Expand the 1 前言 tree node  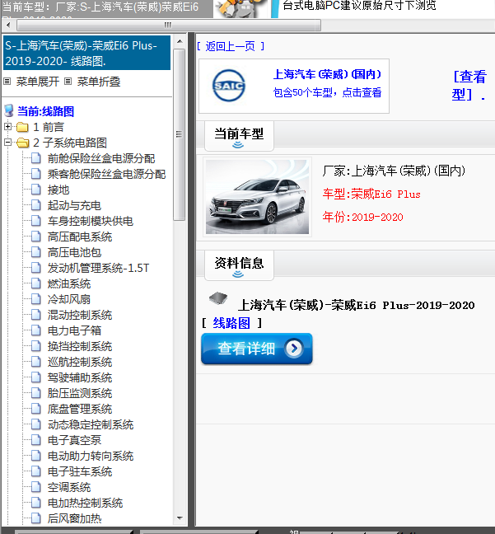click(7, 127)
